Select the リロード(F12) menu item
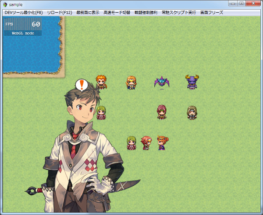The width and height of the screenshot is (263, 215). point(60,13)
